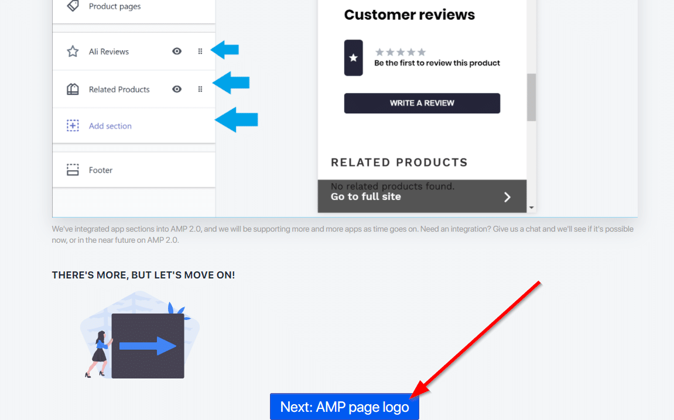Image resolution: width=674 pixels, height=420 pixels.
Task: Click the star badge in Customer reviews
Action: point(353,58)
